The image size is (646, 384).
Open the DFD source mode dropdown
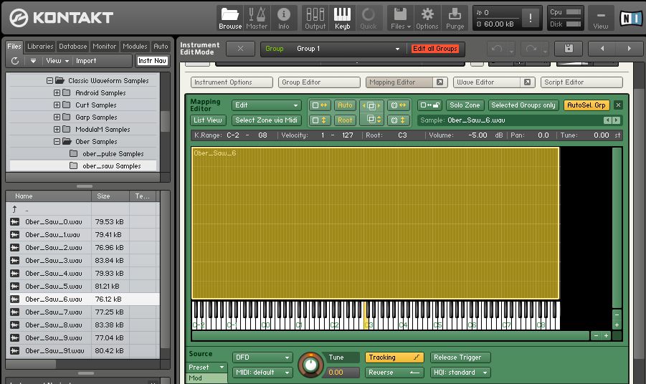click(262, 357)
